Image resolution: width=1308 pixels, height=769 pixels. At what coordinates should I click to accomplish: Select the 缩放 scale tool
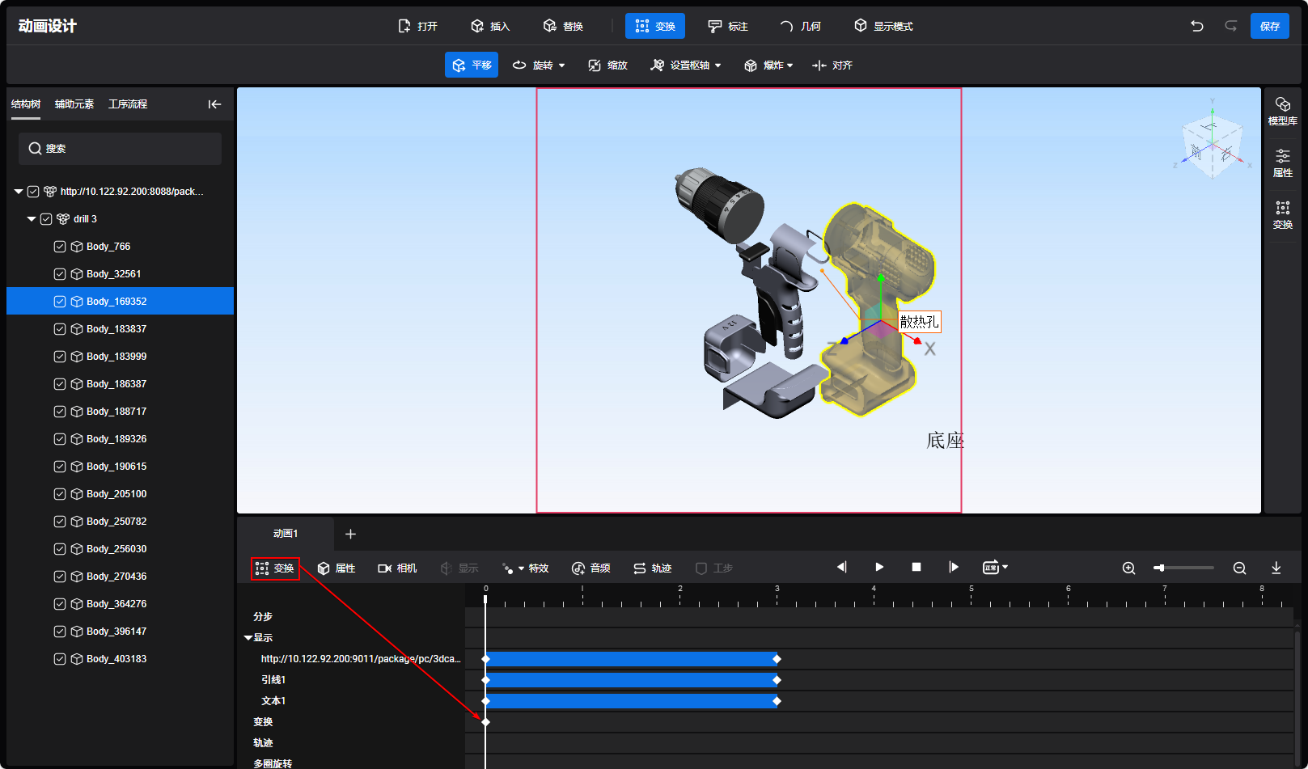(607, 65)
